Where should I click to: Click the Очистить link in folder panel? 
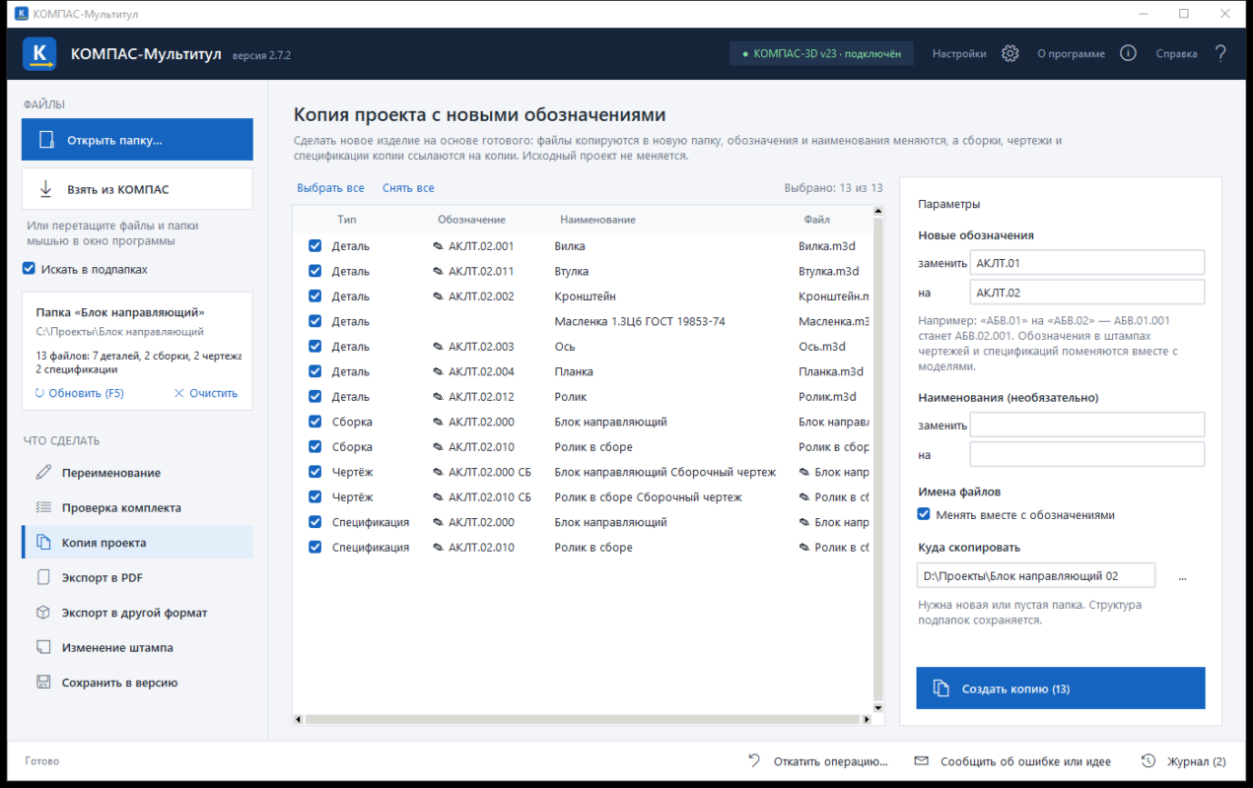(x=206, y=393)
